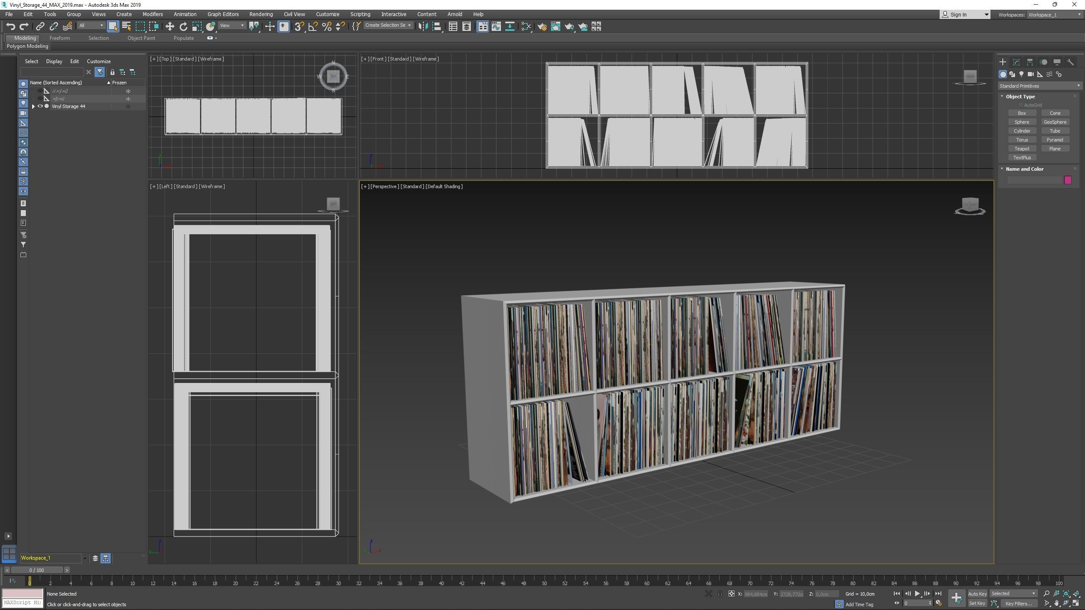This screenshot has height=610, width=1085.
Task: Click the Mirror tool icon
Action: (x=423, y=27)
